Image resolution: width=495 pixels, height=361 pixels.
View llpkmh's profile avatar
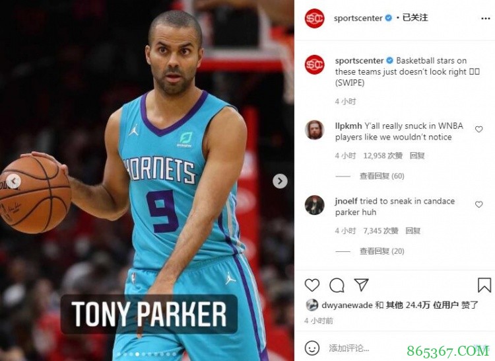coord(314,130)
